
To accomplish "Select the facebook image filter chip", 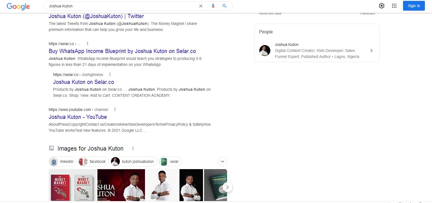I will click(x=93, y=161).
